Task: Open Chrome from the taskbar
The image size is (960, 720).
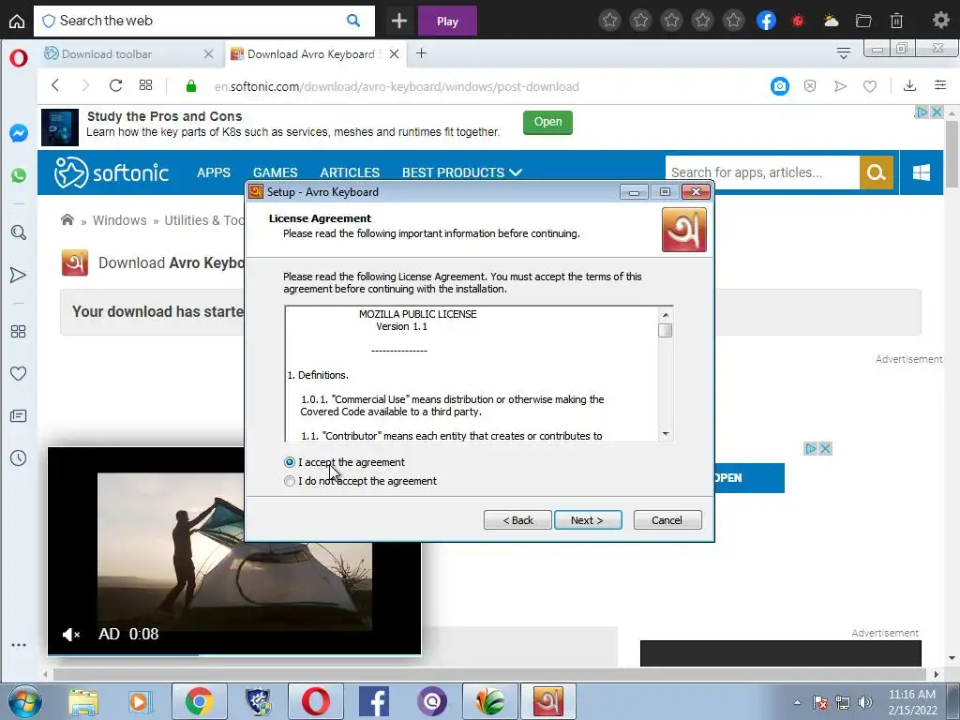Action: click(199, 701)
